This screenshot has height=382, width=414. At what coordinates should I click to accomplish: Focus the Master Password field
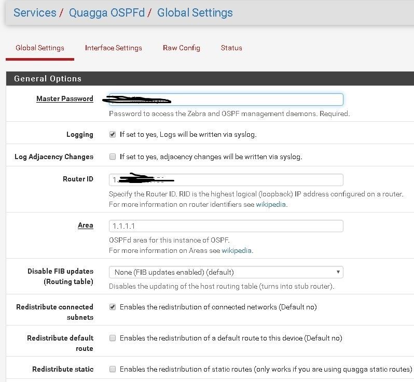[226, 100]
